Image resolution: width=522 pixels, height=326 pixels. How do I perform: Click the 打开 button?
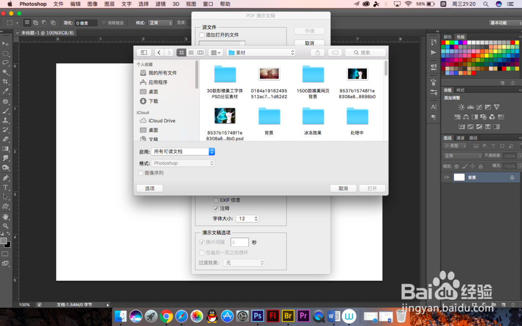[x=372, y=188]
